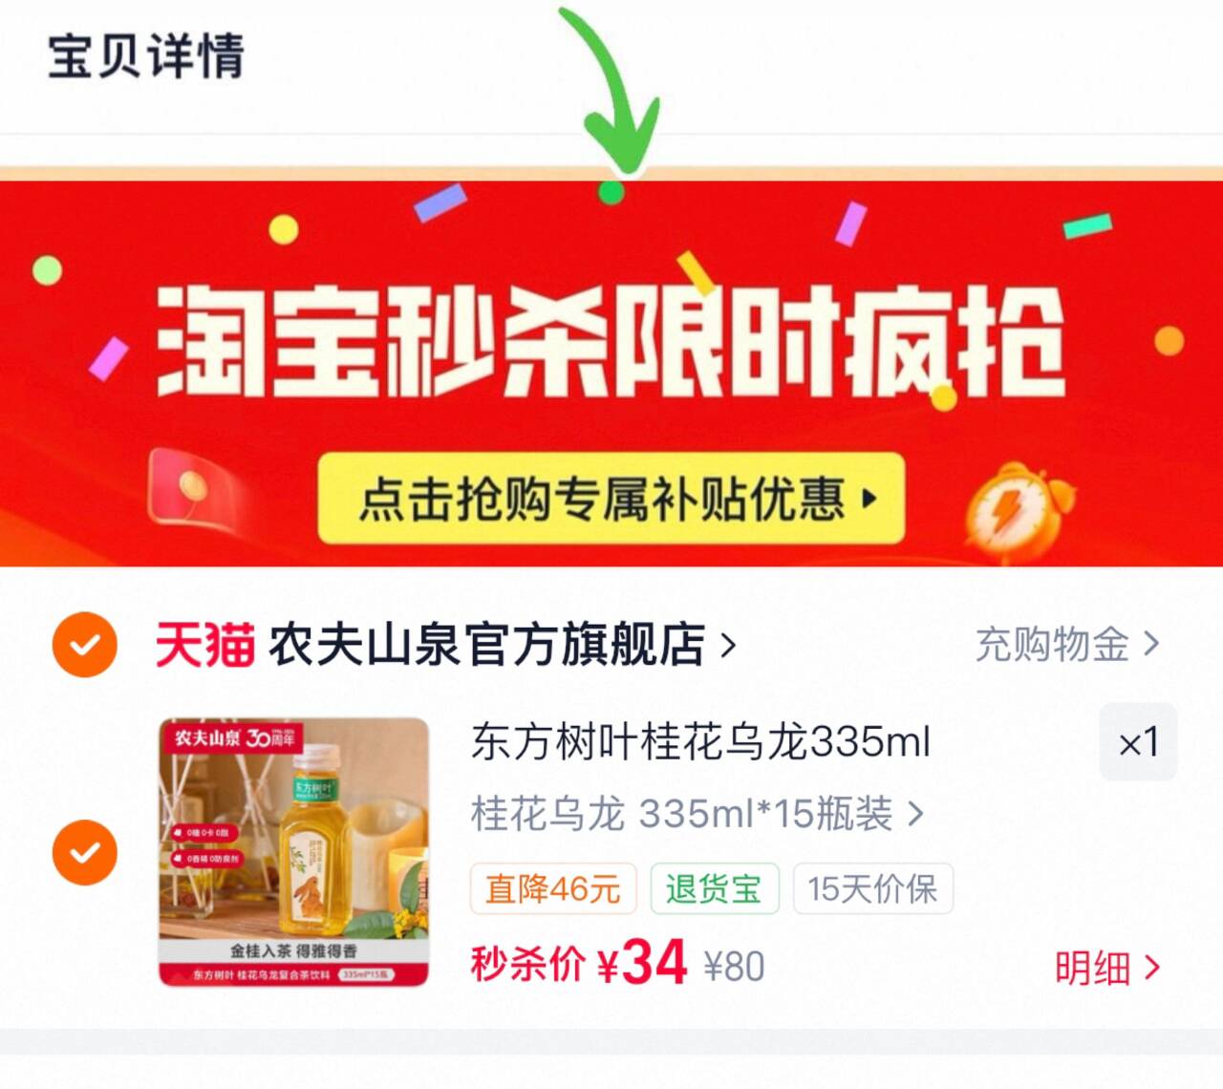Viewport: 1223px width, 1089px height.
Task: Uncheck the 东方树叶 product item checkbox
Action: 85,852
